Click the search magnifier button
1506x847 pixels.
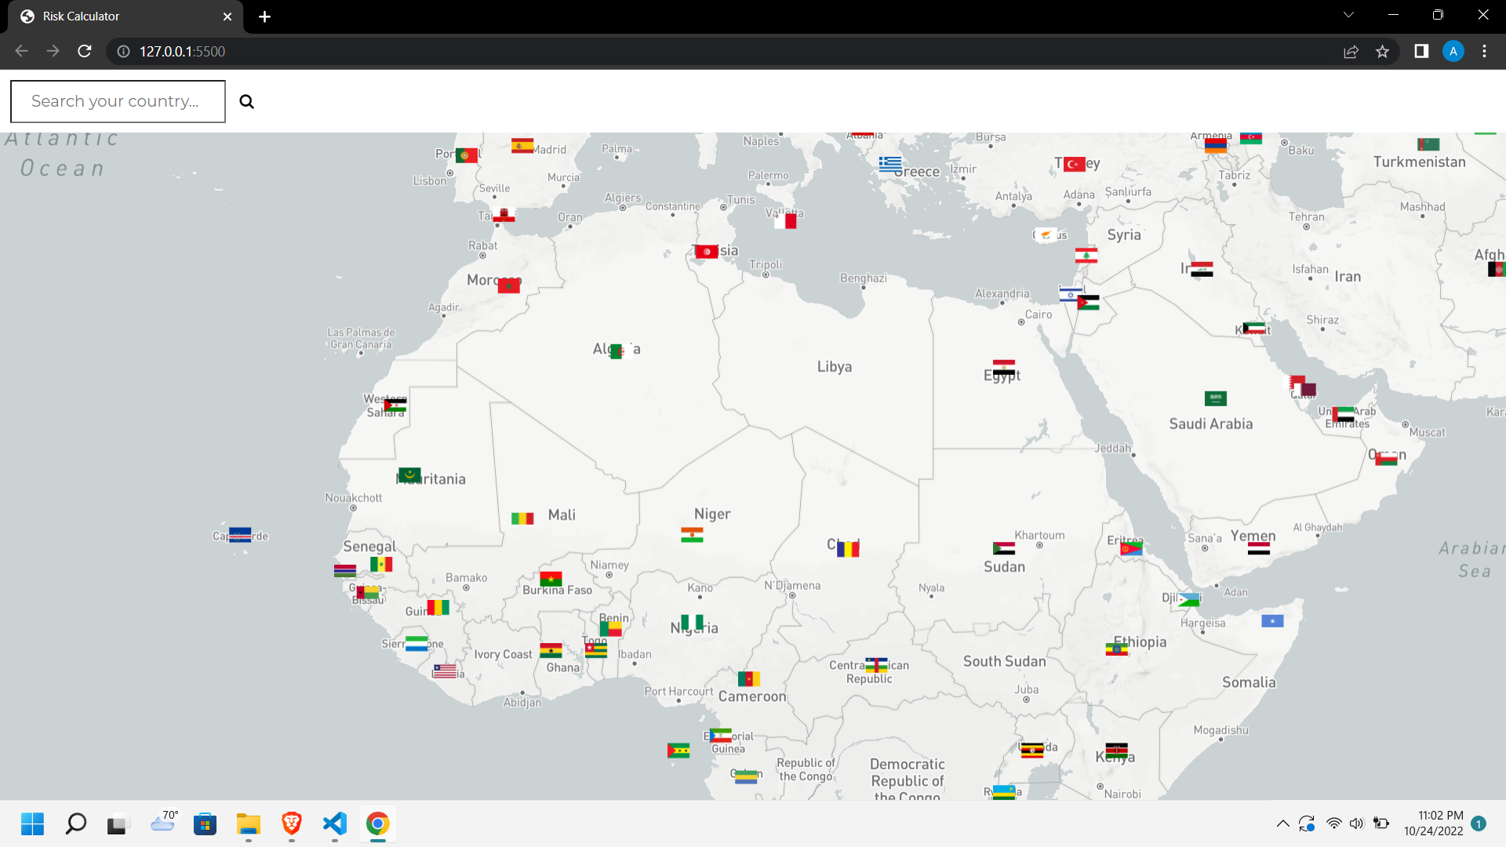point(246,101)
